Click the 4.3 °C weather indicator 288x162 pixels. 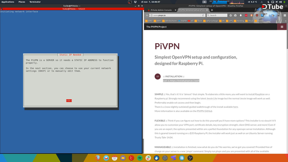pos(252,2)
